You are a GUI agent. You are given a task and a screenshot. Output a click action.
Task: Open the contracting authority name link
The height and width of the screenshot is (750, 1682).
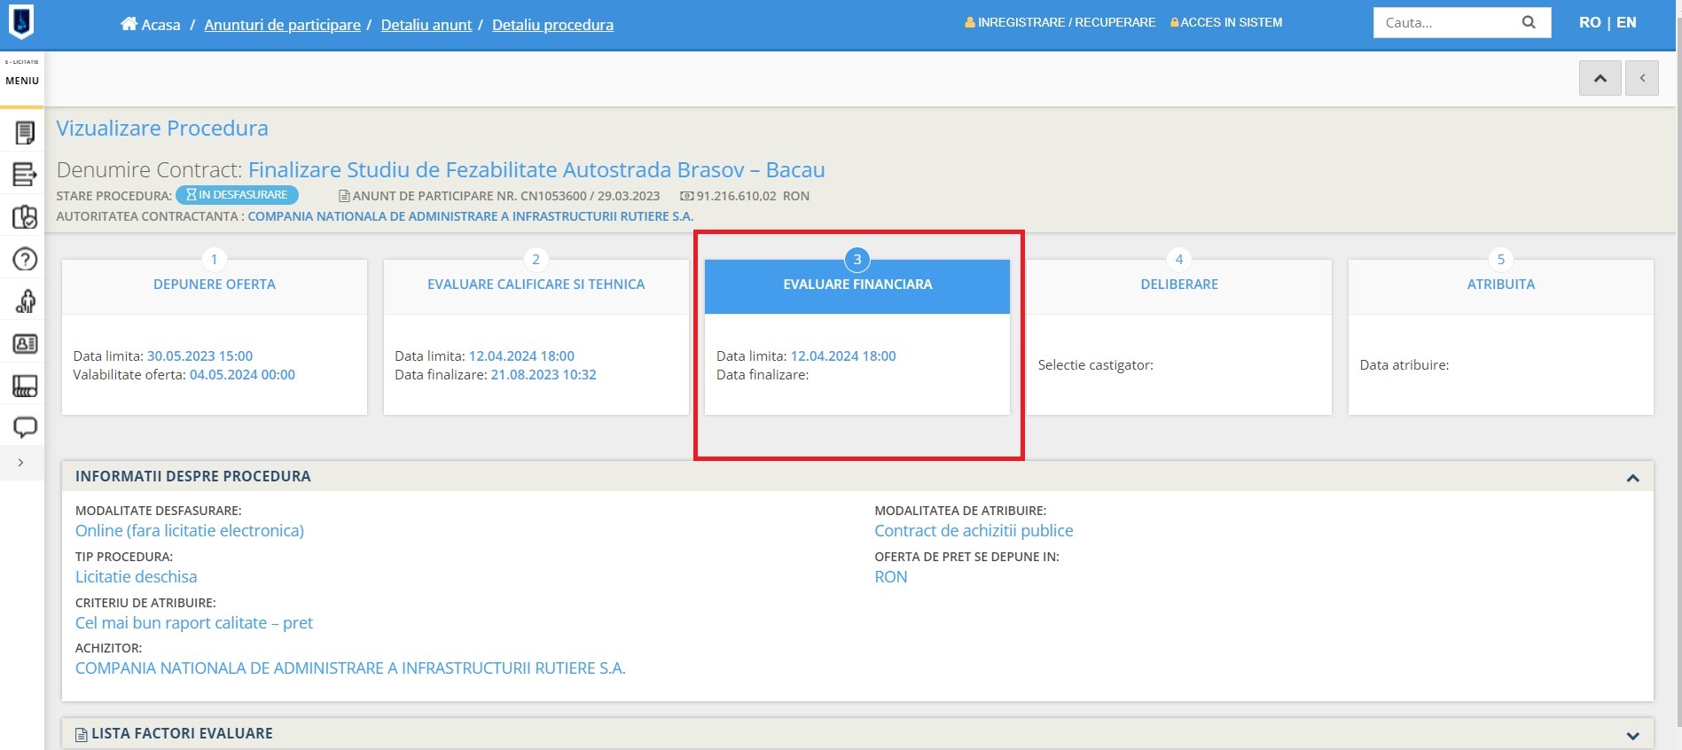(x=470, y=216)
